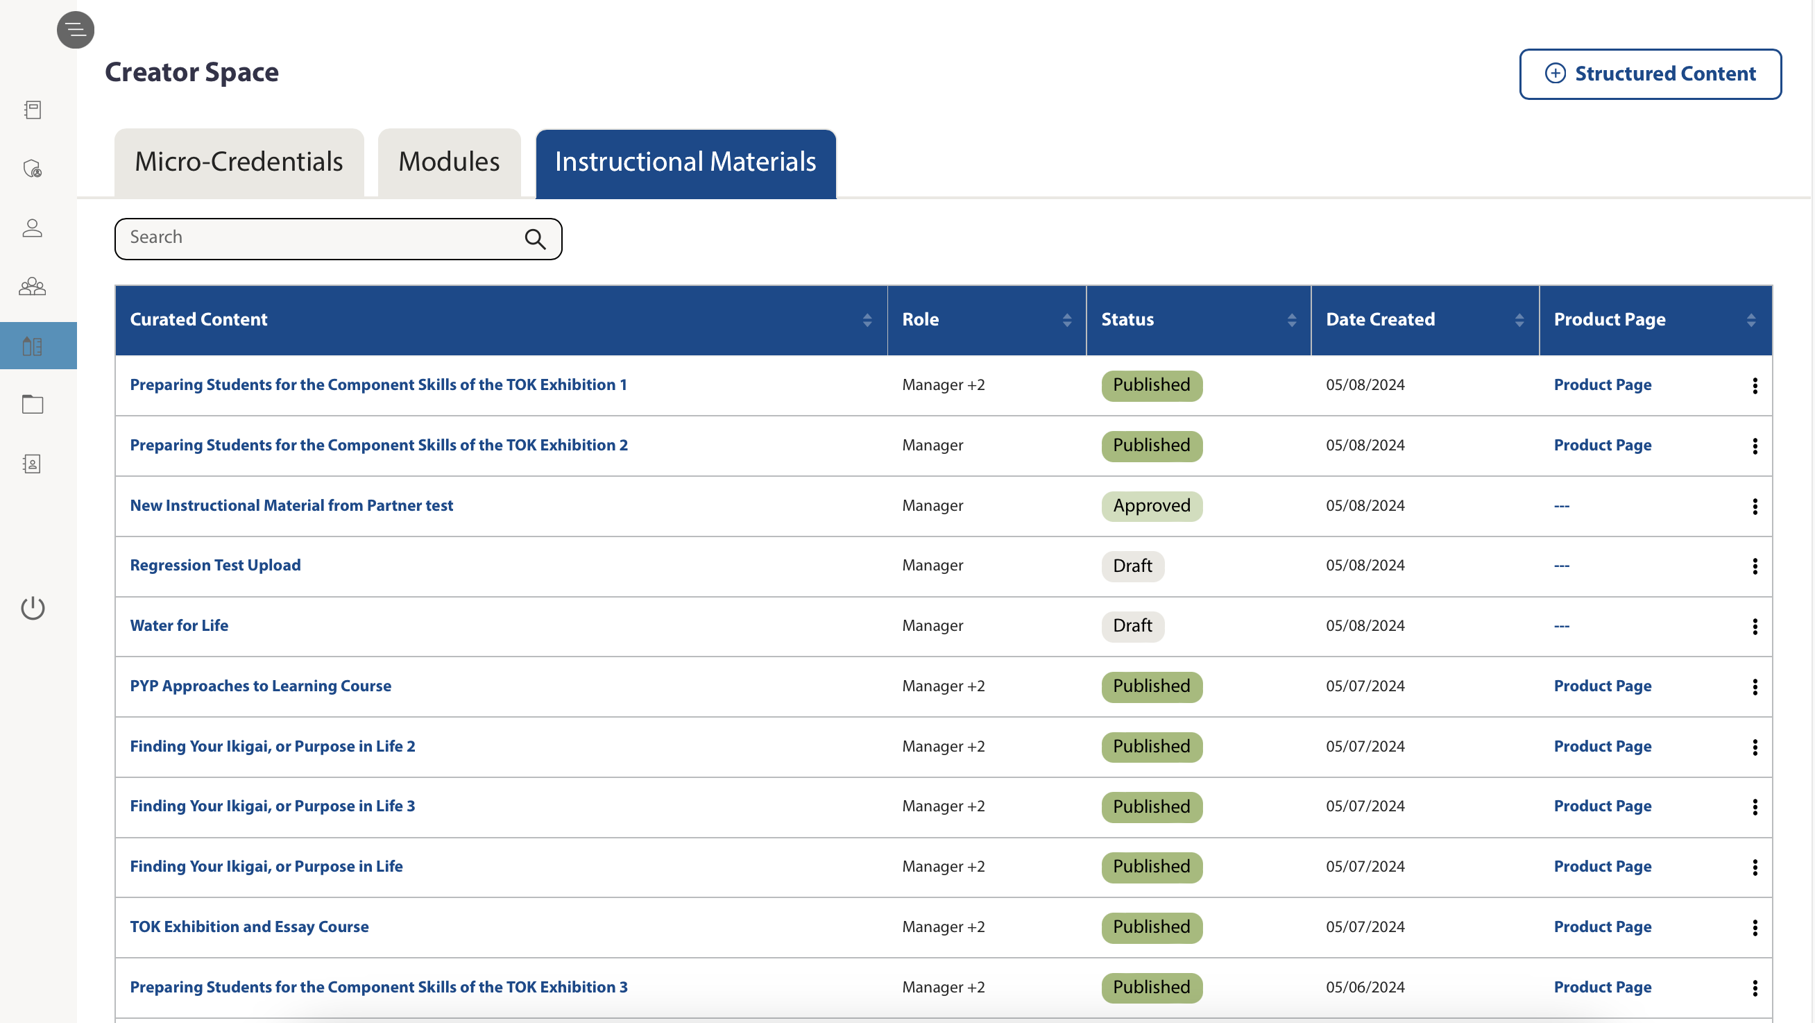The height and width of the screenshot is (1023, 1815).
Task: Open the contact book sidebar icon
Action: coord(33,463)
